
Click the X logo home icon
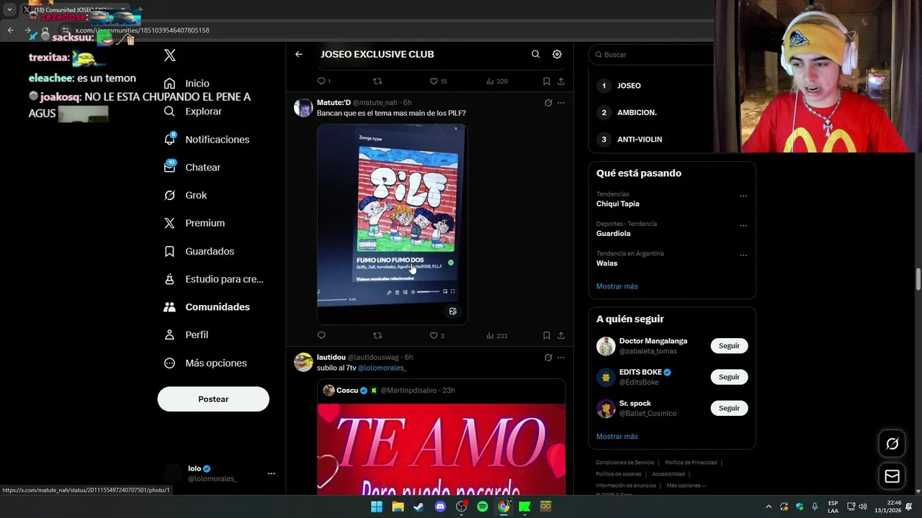170,55
